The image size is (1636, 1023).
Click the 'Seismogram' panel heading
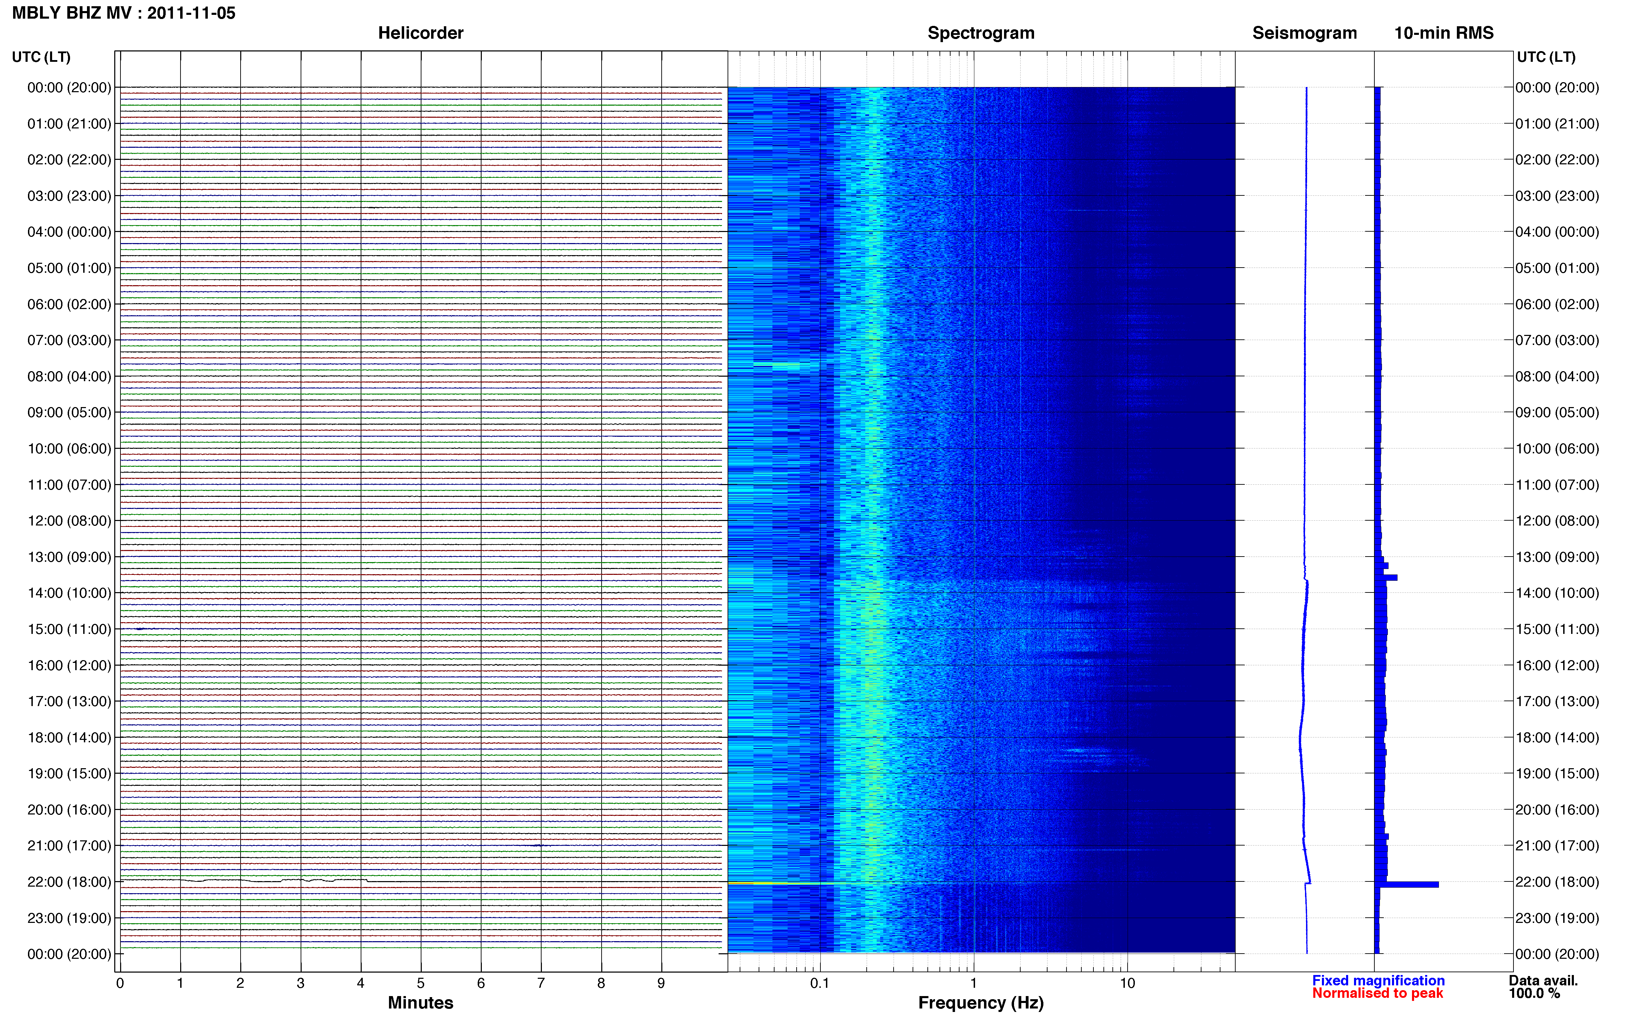pos(1305,32)
